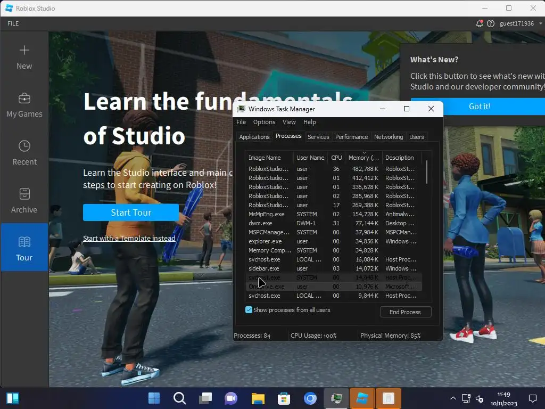Select the svchost.exe row using 9,844 K
Image resolution: width=545 pixels, height=409 pixels.
click(x=334, y=295)
